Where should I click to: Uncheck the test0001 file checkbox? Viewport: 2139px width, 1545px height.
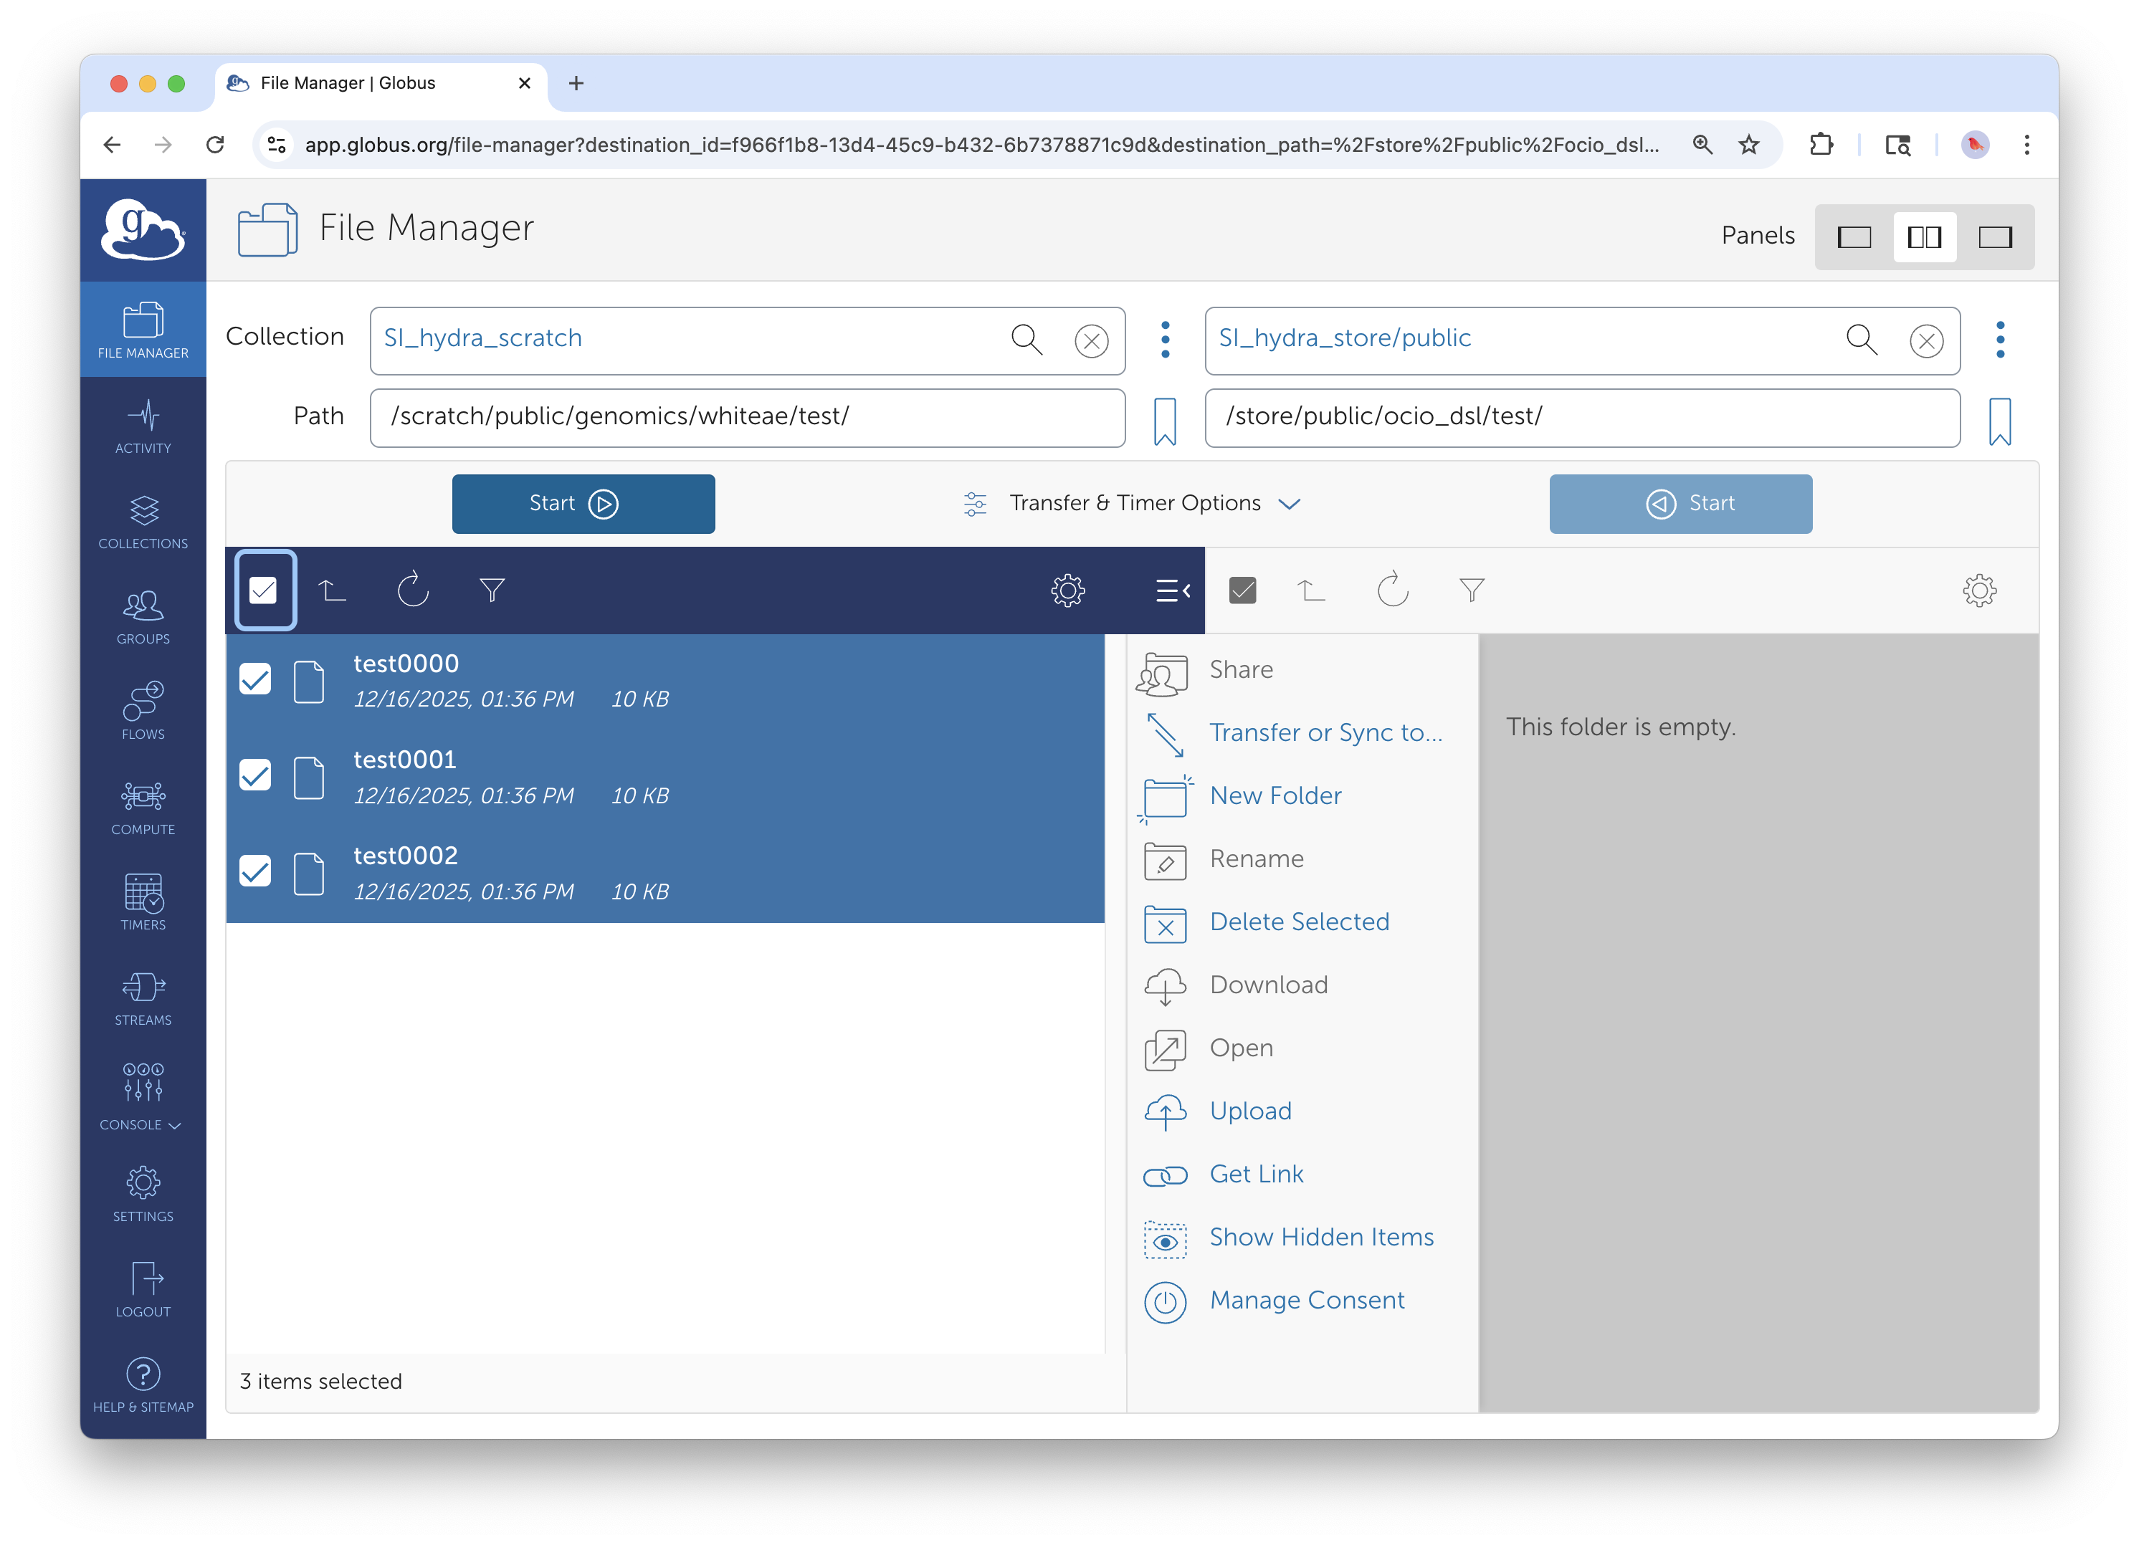click(x=254, y=776)
